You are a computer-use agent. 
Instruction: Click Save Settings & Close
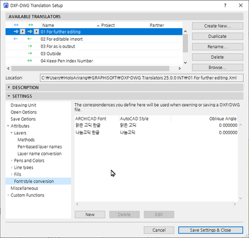[210, 230]
